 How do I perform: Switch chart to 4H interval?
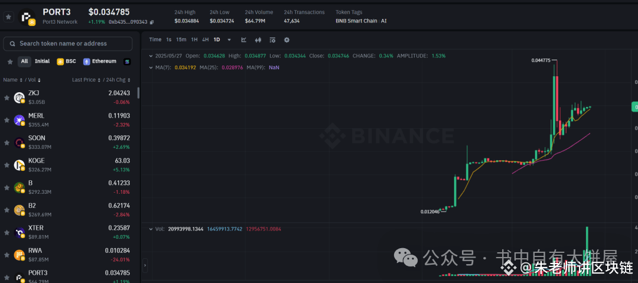pos(206,40)
